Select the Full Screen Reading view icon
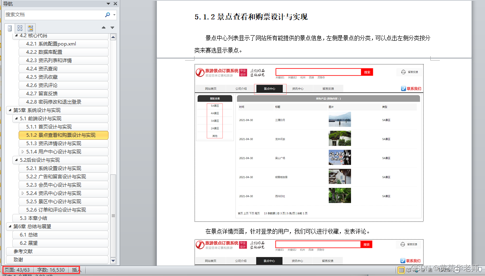This screenshot has width=485, height=276. tap(409, 270)
